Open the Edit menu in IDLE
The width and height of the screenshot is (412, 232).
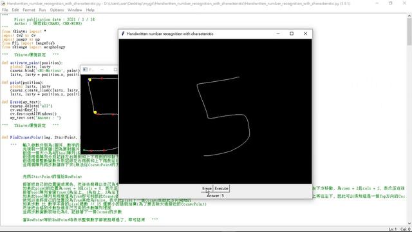(15, 10)
